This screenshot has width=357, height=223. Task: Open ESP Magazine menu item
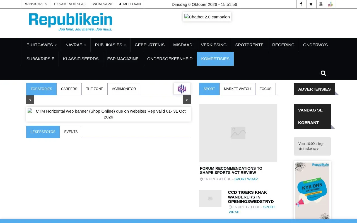point(123,59)
